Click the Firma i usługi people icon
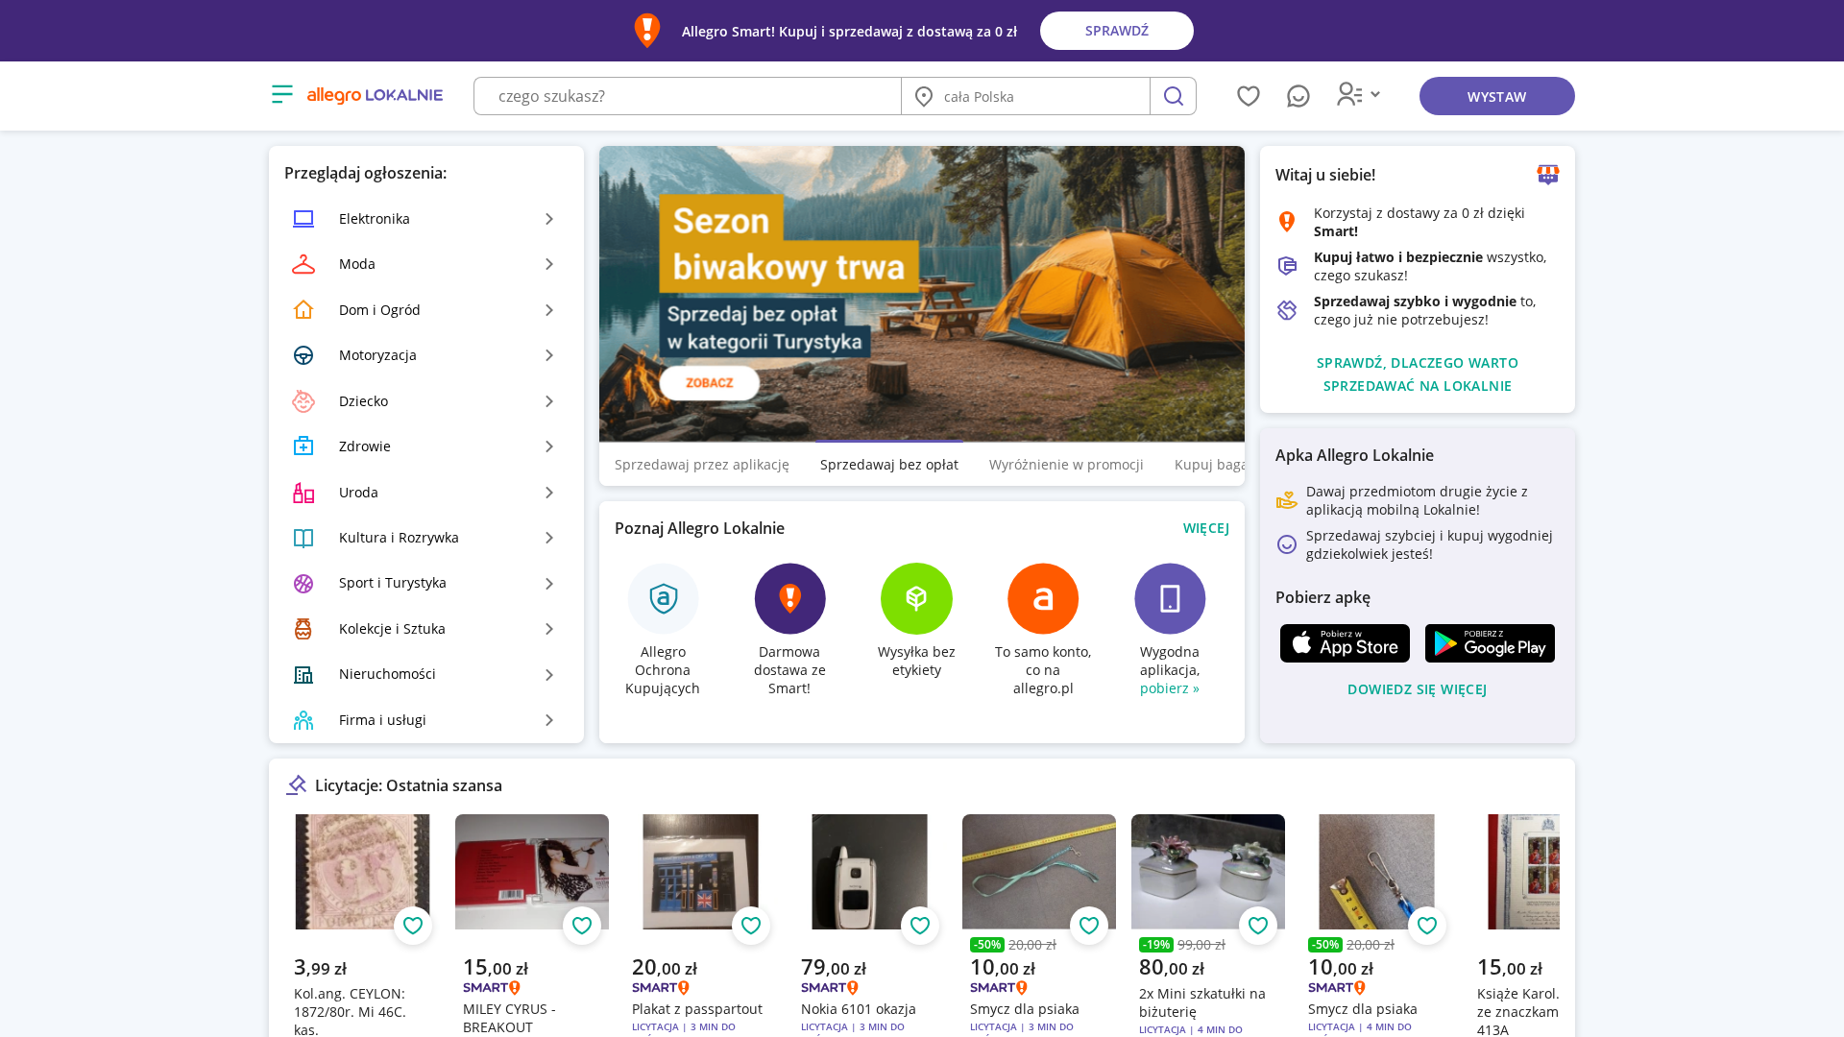This screenshot has height=1037, width=1844. [303, 720]
